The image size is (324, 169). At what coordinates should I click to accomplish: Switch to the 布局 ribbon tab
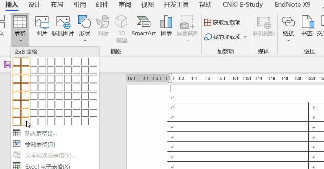click(57, 4)
